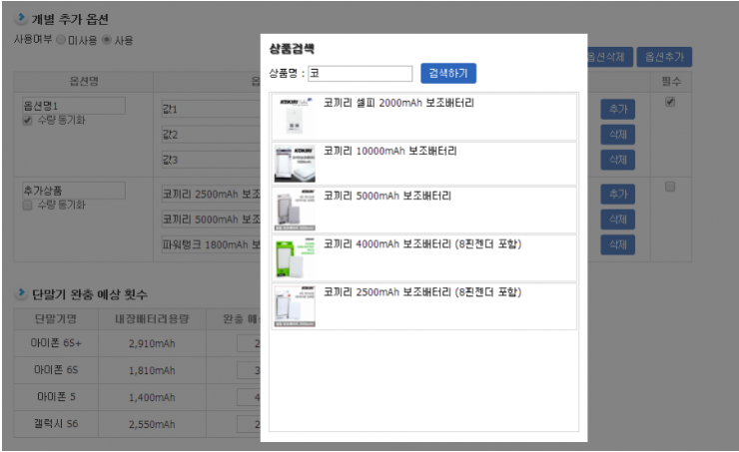Select the 코끼리 5000mAh 보조배터리 thumbnail
The image size is (739, 452).
[x=294, y=210]
